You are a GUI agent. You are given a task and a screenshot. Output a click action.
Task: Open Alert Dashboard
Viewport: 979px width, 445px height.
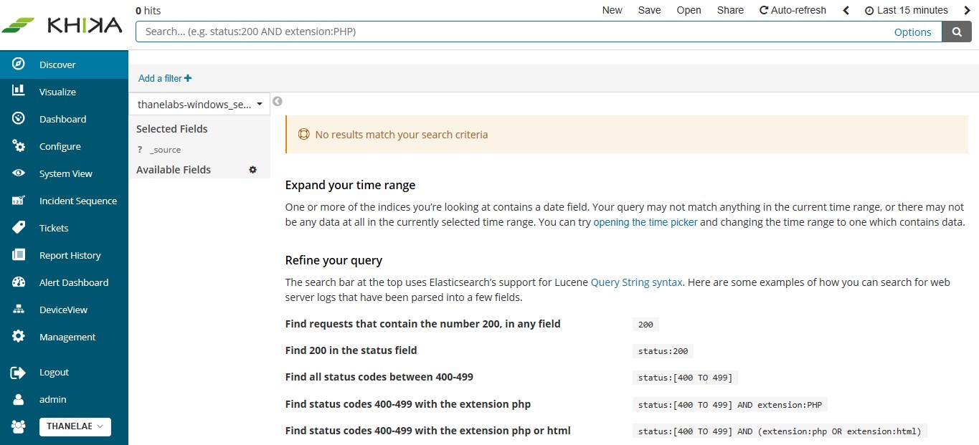tap(64, 282)
